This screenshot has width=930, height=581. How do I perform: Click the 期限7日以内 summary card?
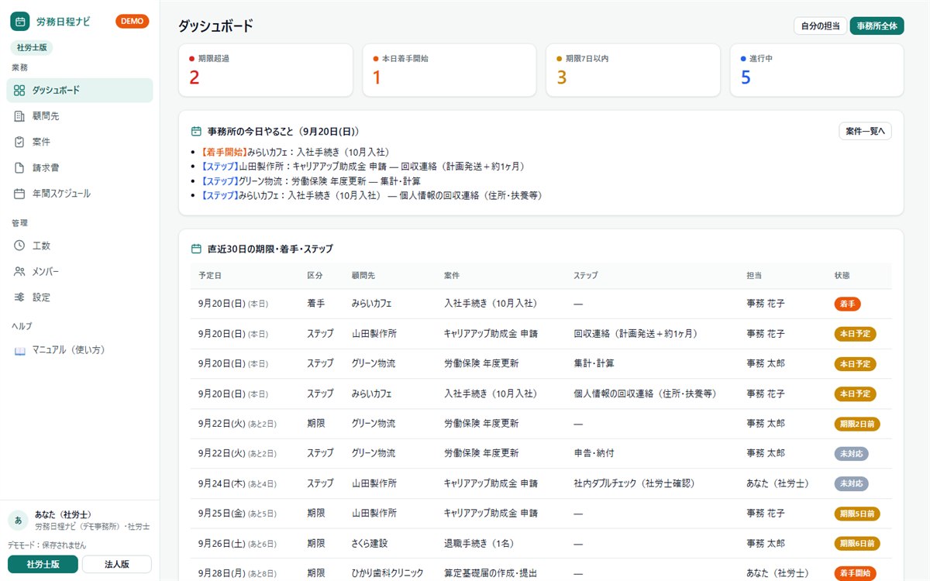point(633,70)
